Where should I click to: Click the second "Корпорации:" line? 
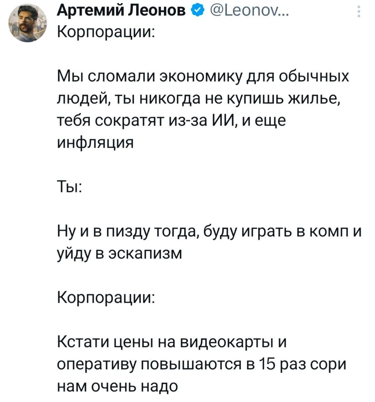pyautogui.click(x=106, y=297)
